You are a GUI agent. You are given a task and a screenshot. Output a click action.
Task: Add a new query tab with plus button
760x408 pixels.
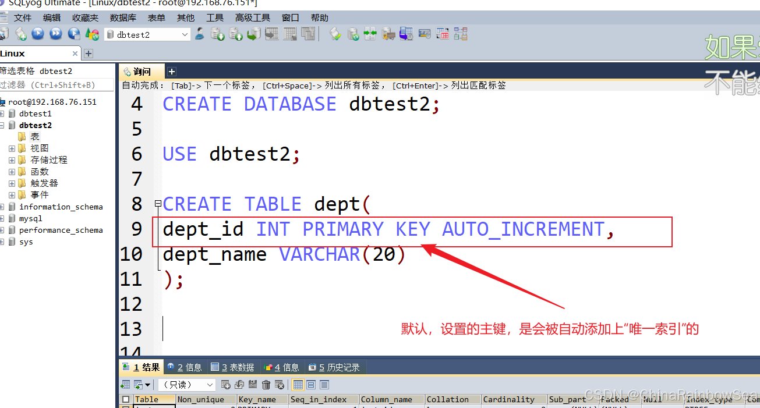172,72
